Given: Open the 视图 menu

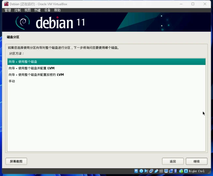Looking at the screenshot, I should 27,10.
